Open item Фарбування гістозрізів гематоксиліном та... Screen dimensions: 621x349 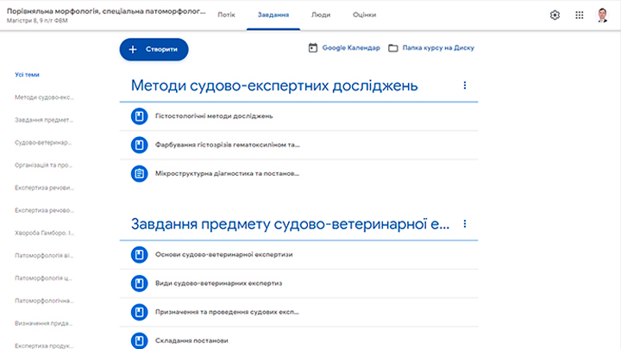pos(228,145)
